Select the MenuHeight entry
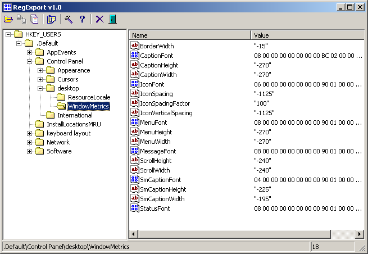368x254 pixels. (156, 132)
